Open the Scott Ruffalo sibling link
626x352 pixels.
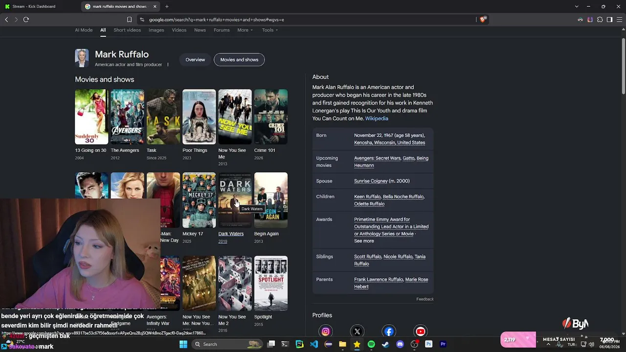click(x=368, y=257)
